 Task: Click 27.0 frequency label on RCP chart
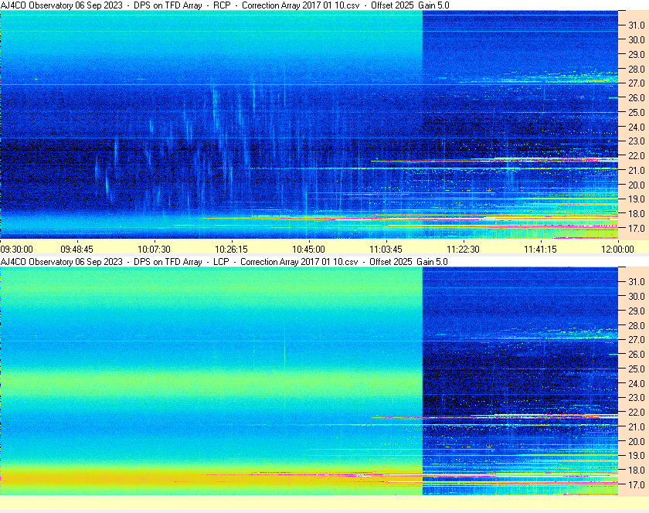pos(637,83)
